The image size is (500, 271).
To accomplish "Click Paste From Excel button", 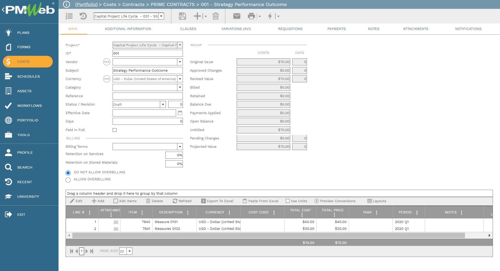I will pos(260,201).
